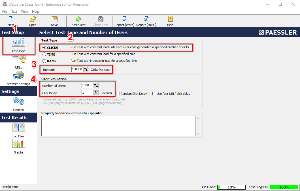Click the New project toolbar icon
The height and width of the screenshot is (191, 300).
(11, 19)
